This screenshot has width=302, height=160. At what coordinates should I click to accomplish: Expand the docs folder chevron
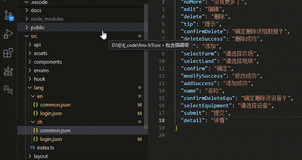point(27,10)
